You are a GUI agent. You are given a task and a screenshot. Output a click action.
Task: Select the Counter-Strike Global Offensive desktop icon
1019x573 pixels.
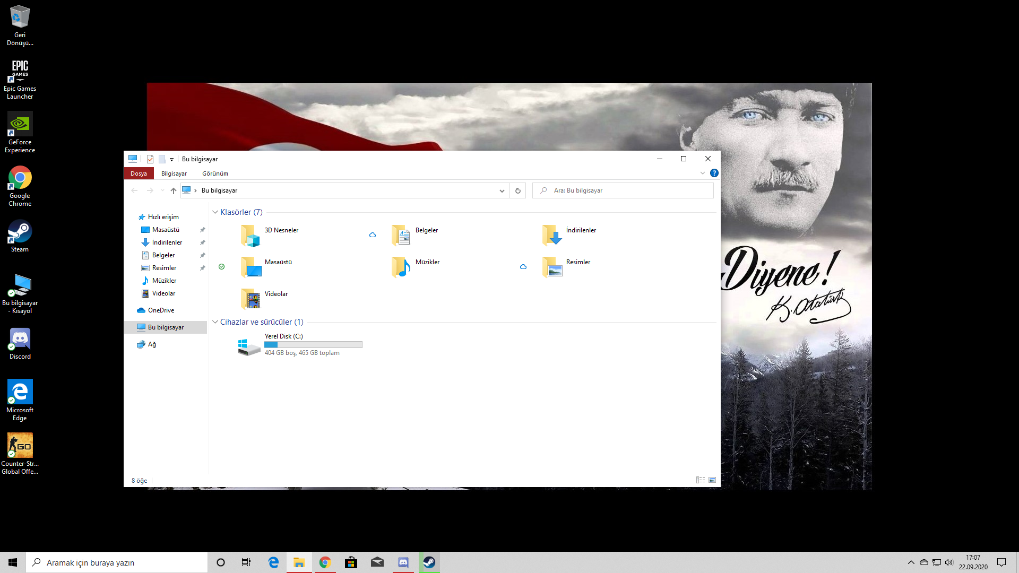tap(20, 454)
